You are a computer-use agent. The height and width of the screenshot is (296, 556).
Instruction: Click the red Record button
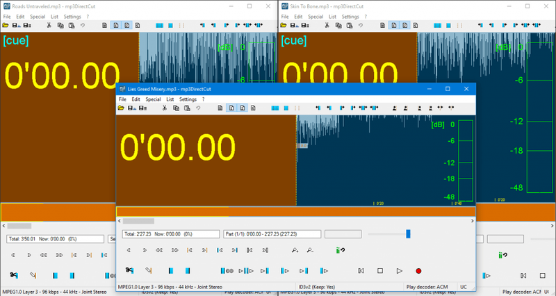pyautogui.click(x=418, y=271)
